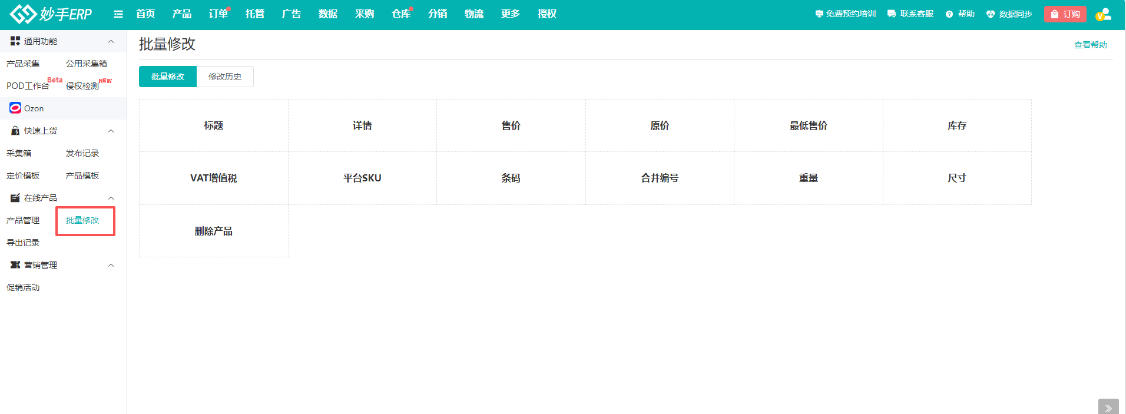This screenshot has width=1126, height=414.
Task: Open the 采购 top menu
Action: 365,14
